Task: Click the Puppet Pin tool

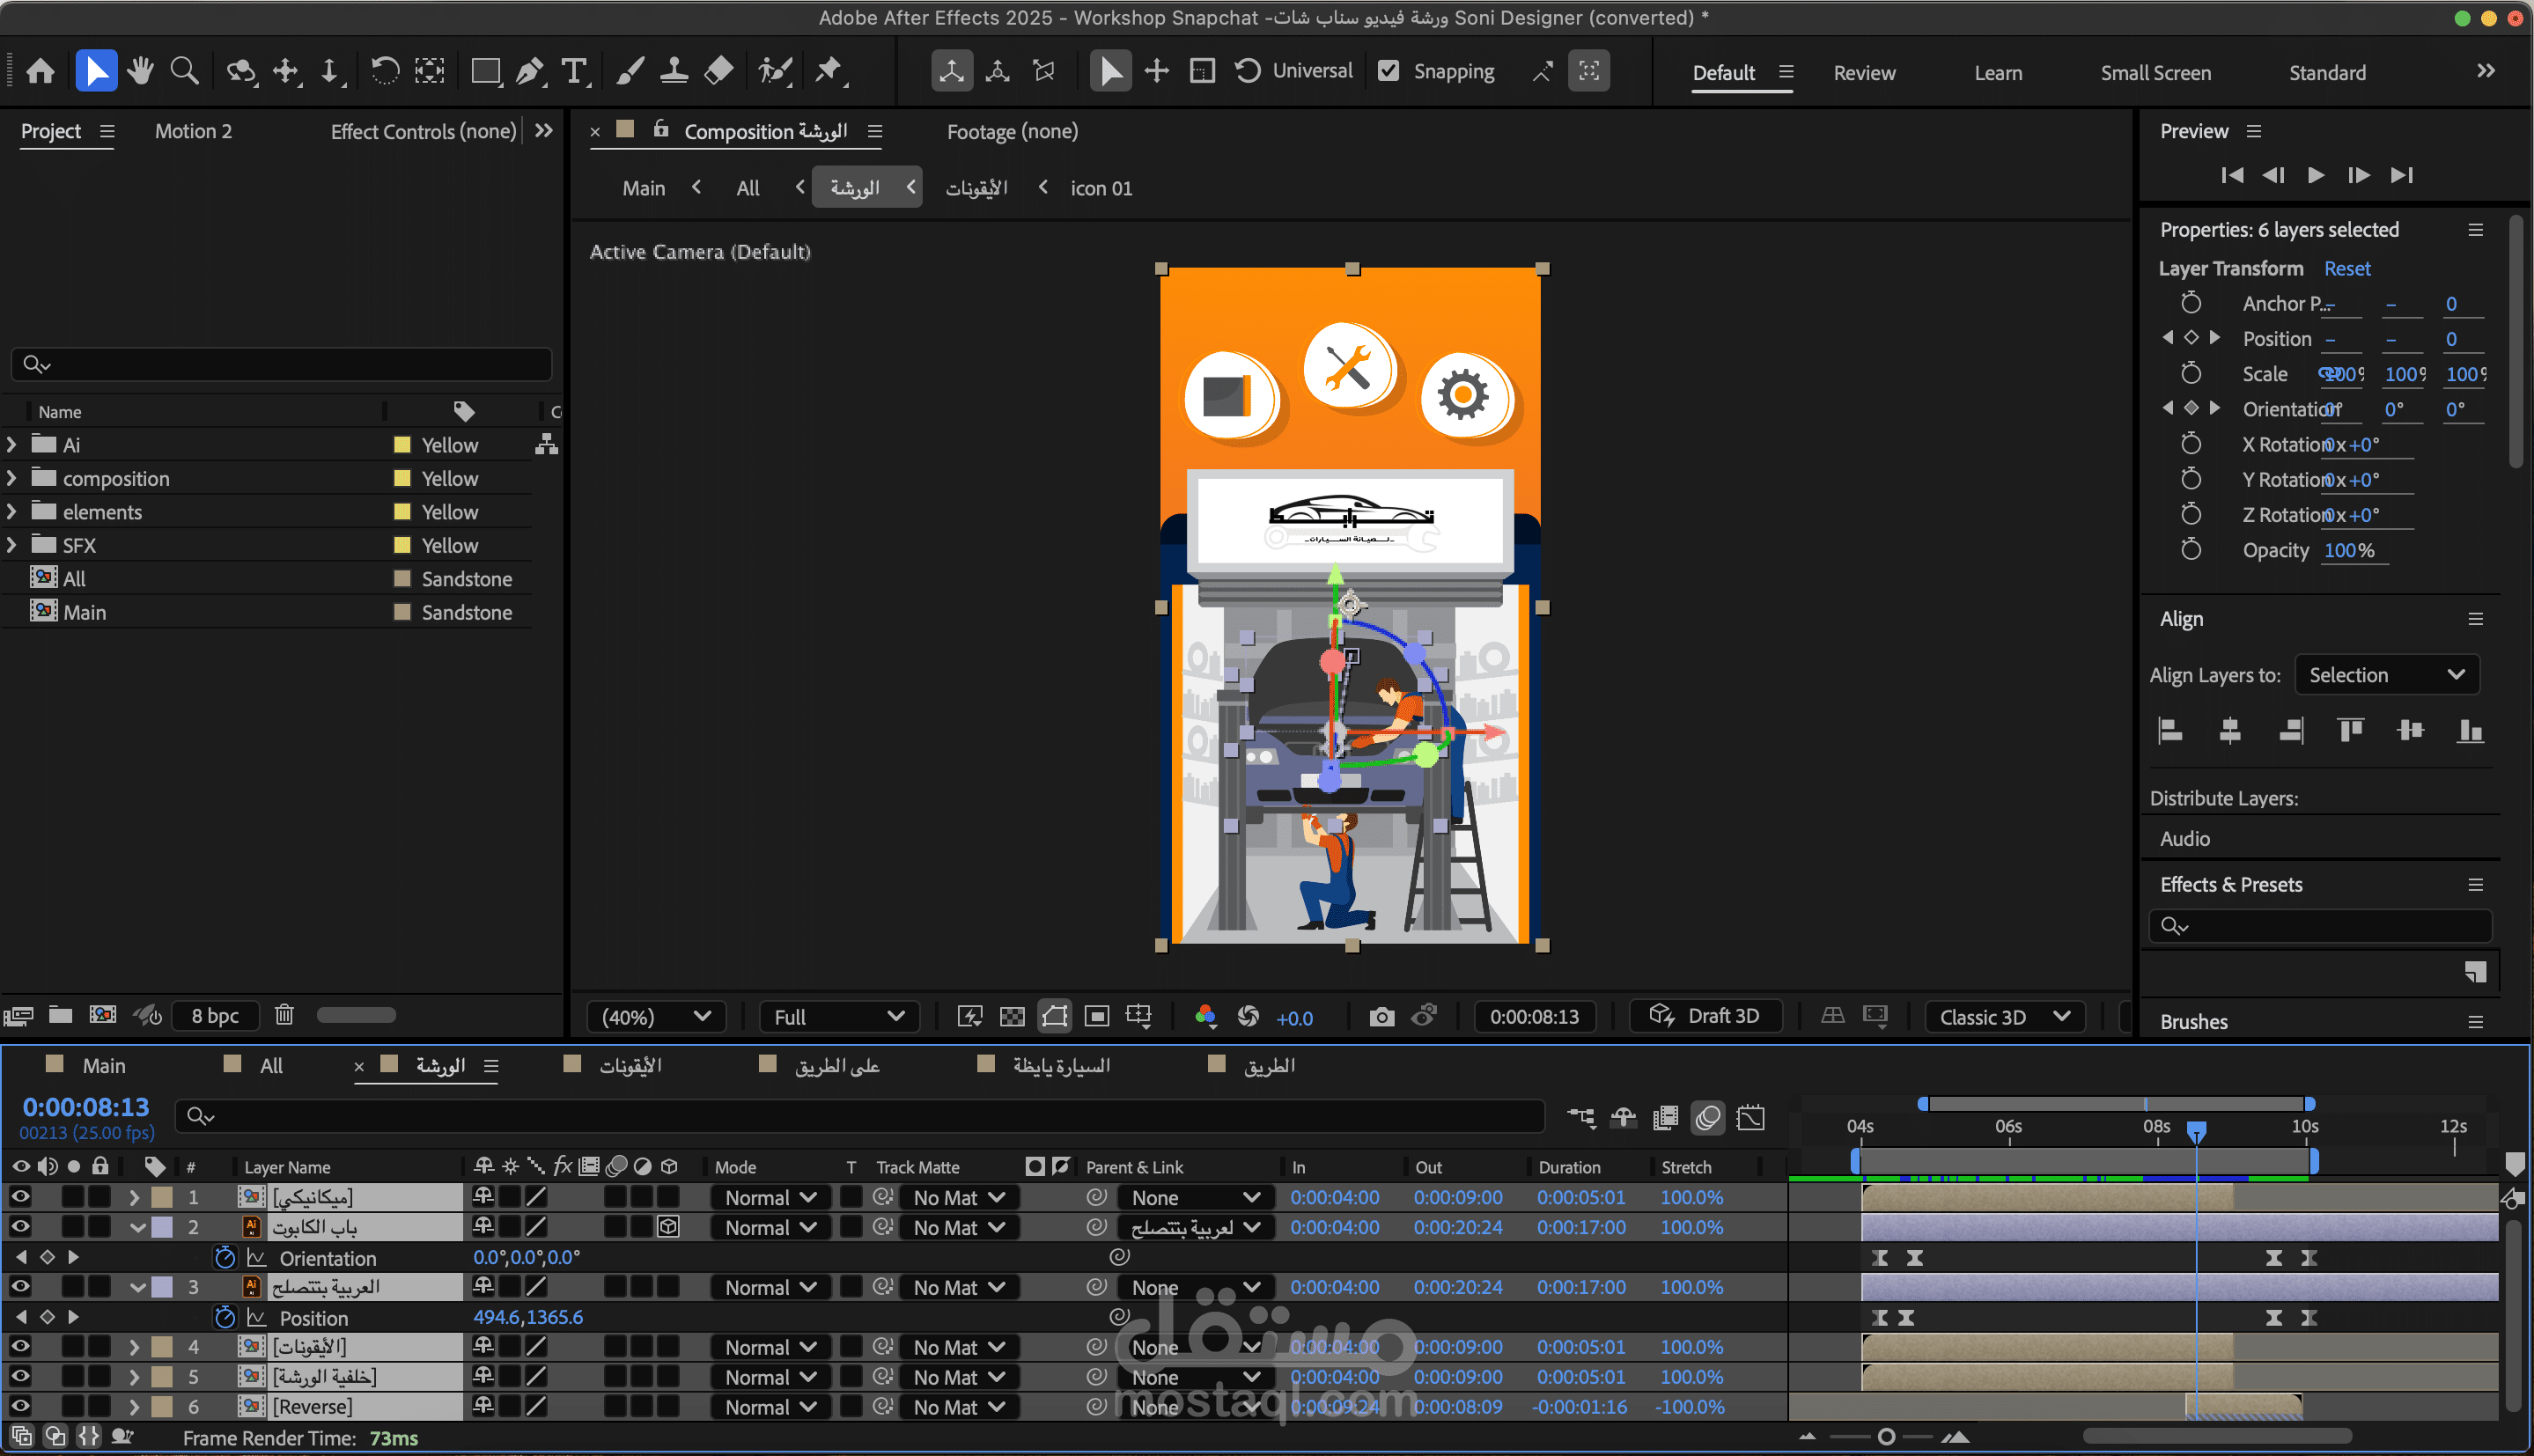Action: [828, 71]
